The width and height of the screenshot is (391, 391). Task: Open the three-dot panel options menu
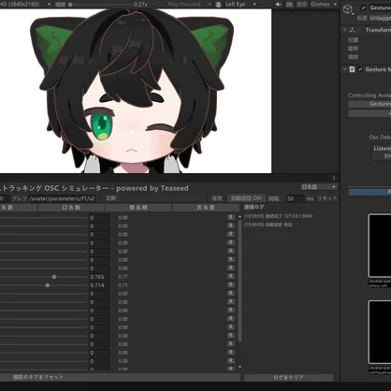coord(334,178)
